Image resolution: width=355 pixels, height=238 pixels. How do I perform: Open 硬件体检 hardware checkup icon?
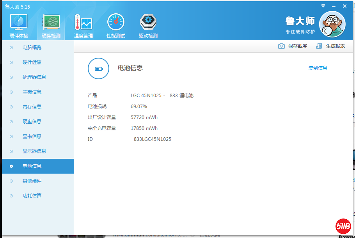click(x=18, y=23)
